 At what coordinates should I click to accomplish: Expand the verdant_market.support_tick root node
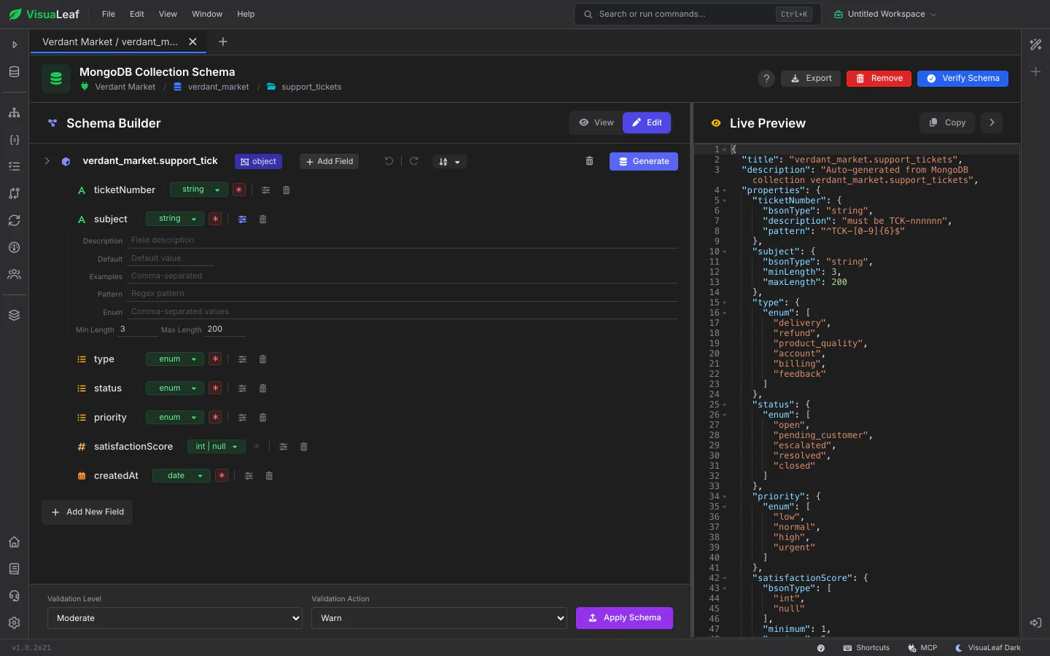click(x=47, y=161)
